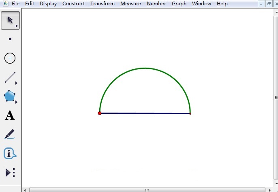278x192 pixels.
Task: Open the Construct menu
Action: coord(73,4)
